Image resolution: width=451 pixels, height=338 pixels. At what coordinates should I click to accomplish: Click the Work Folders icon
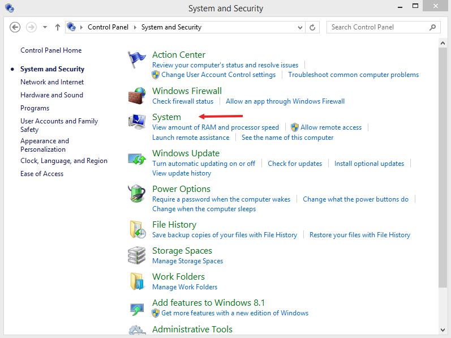coord(137,281)
